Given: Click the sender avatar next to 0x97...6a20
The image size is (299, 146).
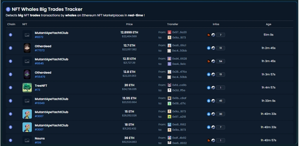Looking at the screenshot, I should point(169,32).
